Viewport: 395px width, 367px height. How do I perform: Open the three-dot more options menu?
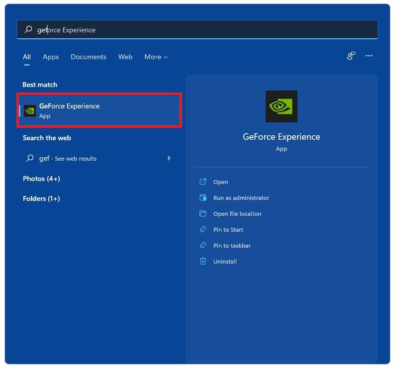click(x=369, y=56)
